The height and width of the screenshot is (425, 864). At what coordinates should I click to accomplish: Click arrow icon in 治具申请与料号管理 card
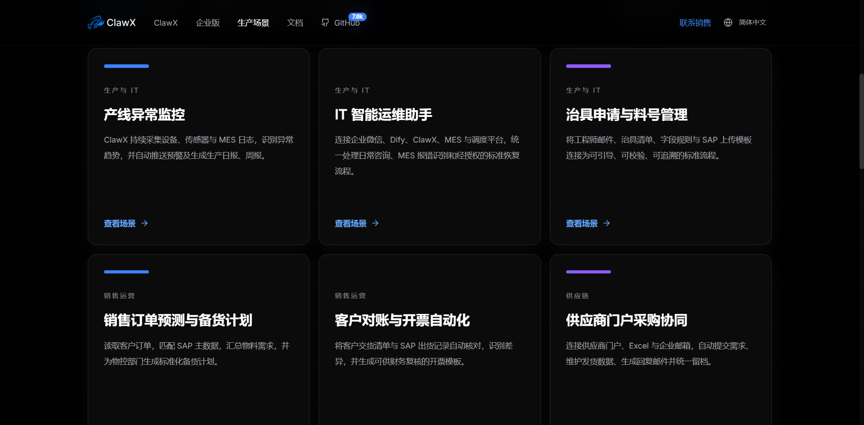point(607,223)
